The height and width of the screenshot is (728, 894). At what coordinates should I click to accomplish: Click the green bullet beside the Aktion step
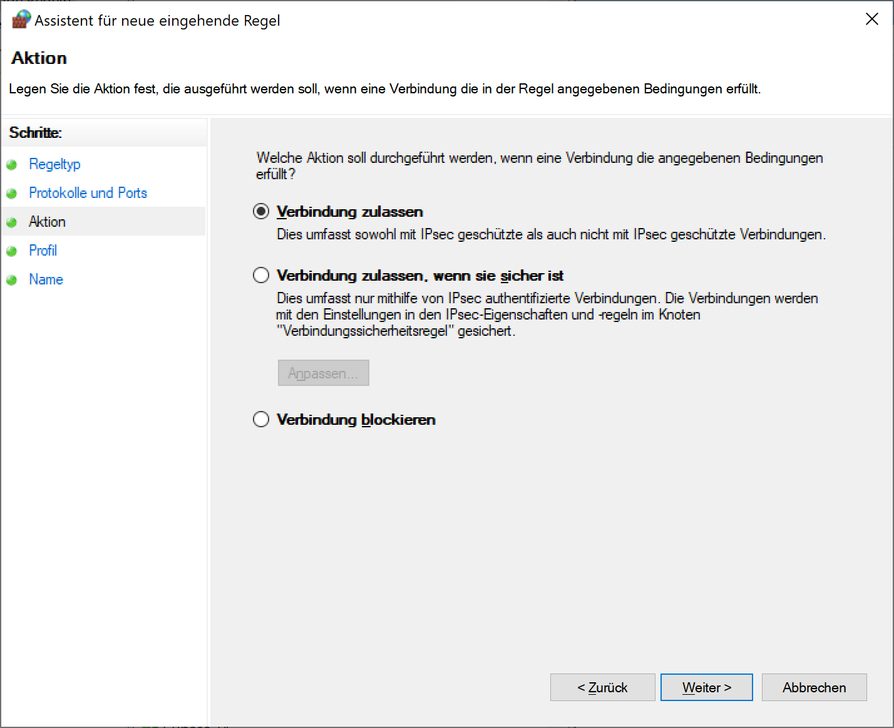[x=11, y=222]
